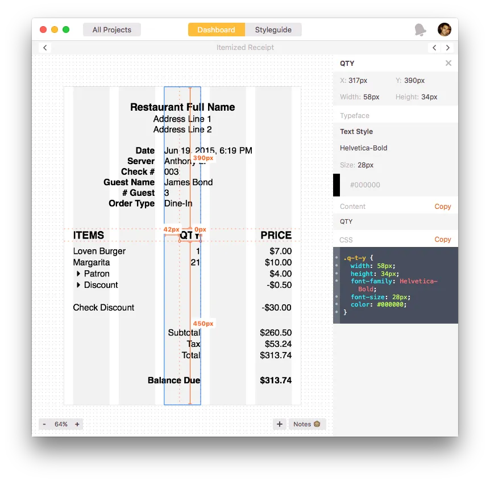
Task: Switch to the Styleguide tab
Action: 273,30
